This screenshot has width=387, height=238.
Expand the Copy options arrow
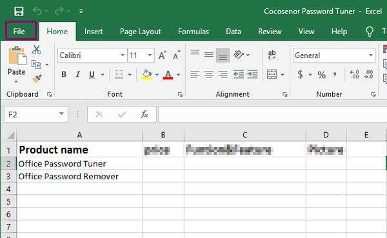pyautogui.click(x=47, y=64)
